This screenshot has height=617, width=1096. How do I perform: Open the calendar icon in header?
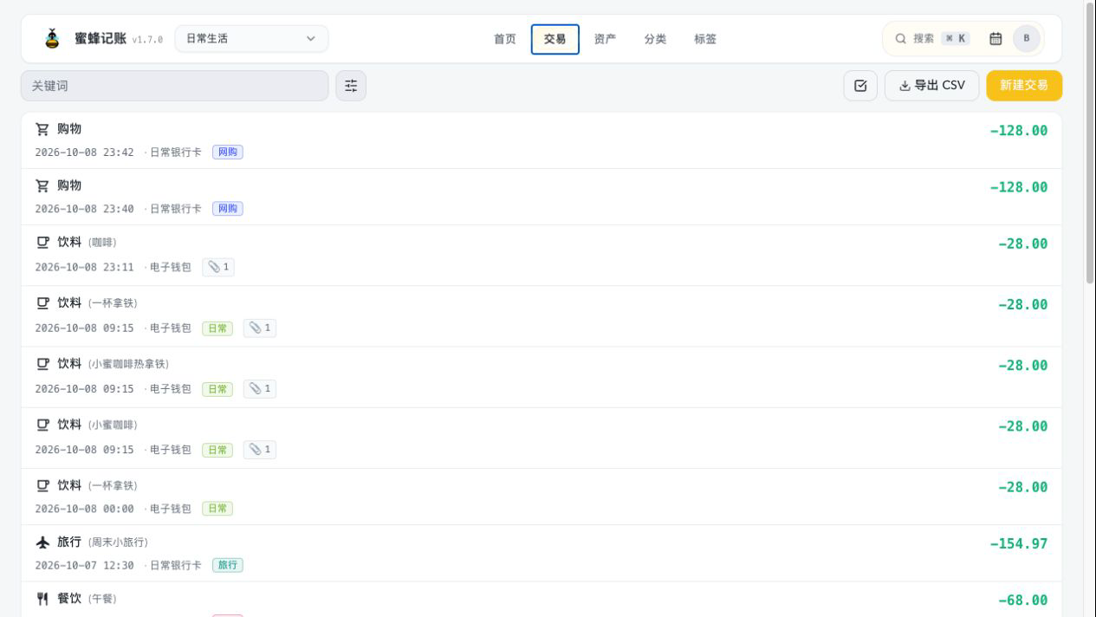[995, 38]
